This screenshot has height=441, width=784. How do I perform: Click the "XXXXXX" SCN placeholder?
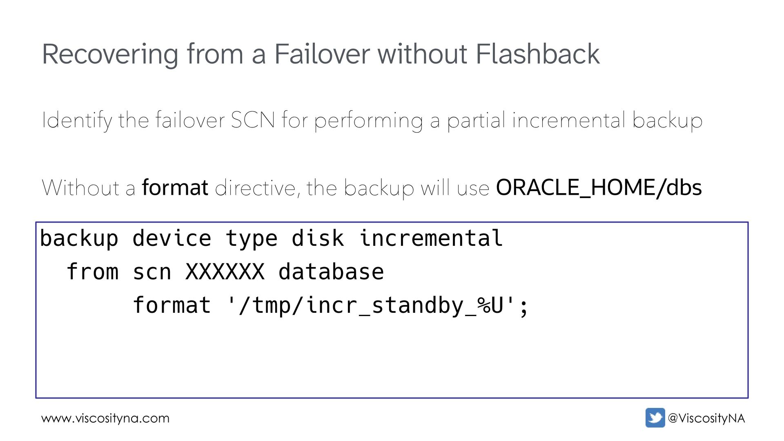(x=225, y=272)
